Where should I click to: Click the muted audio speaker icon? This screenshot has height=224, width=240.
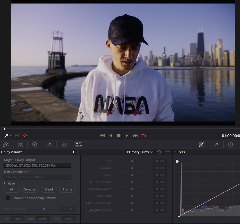(x=25, y=136)
